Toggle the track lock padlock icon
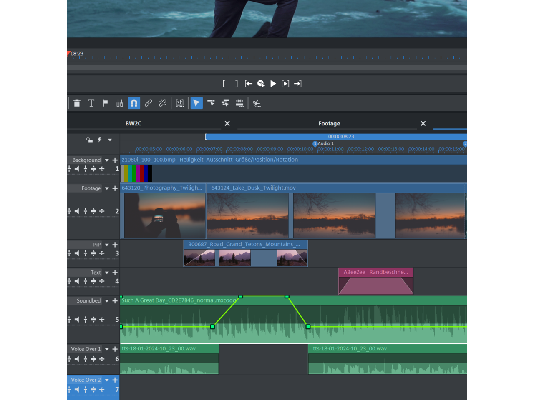This screenshot has height=400, width=534. tap(89, 140)
